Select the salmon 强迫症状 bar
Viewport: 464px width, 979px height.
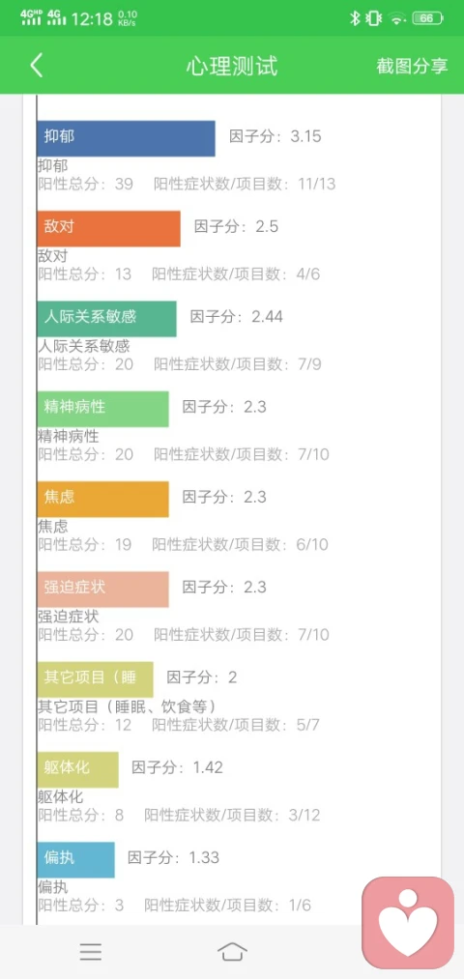click(103, 589)
